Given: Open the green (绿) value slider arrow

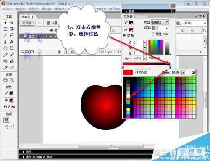Looking at the screenshot, I should tap(145, 48).
